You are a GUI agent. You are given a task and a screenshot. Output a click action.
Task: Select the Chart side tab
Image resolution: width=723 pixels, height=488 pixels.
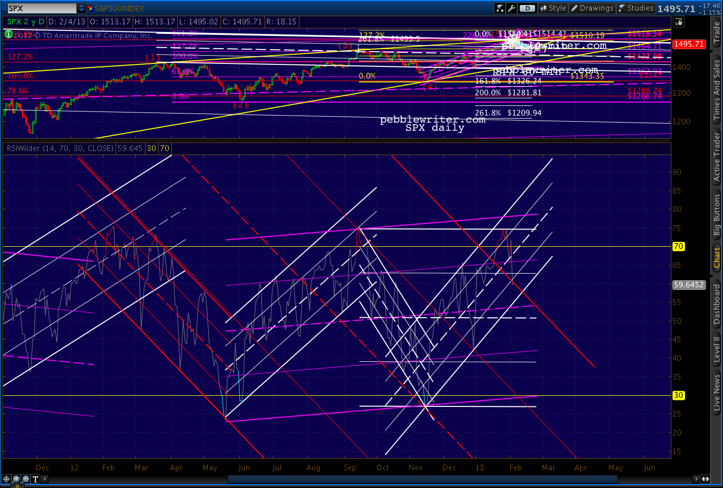coord(716,257)
